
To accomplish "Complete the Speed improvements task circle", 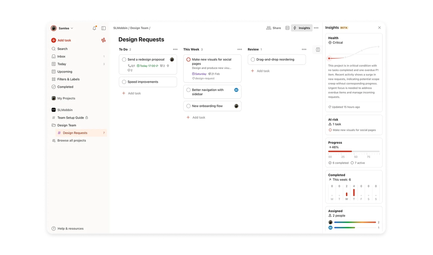I will point(123,82).
